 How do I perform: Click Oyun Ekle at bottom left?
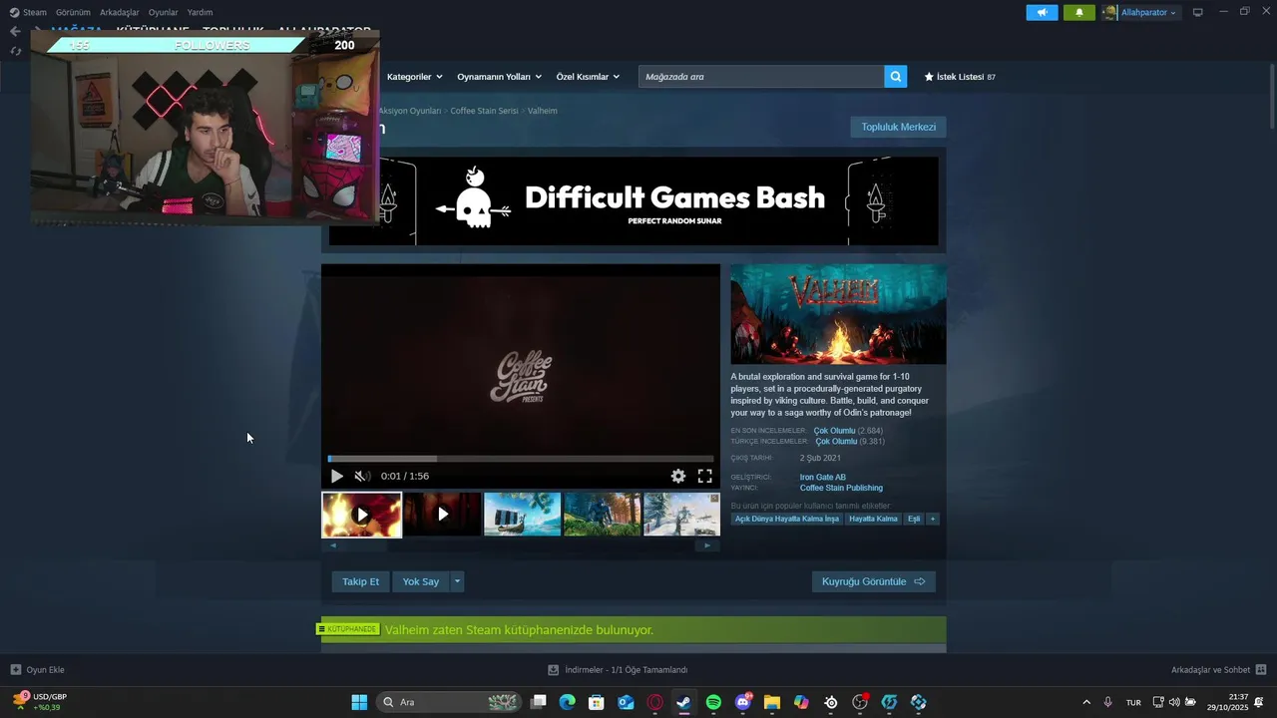[x=38, y=670]
